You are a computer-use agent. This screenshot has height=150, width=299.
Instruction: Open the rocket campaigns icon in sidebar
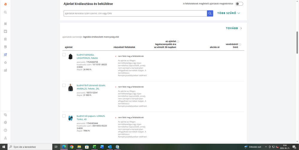click(5, 55)
